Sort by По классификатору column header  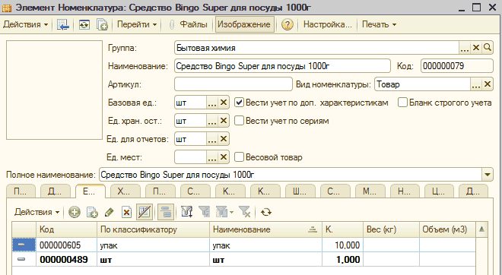pyautogui.click(x=154, y=229)
